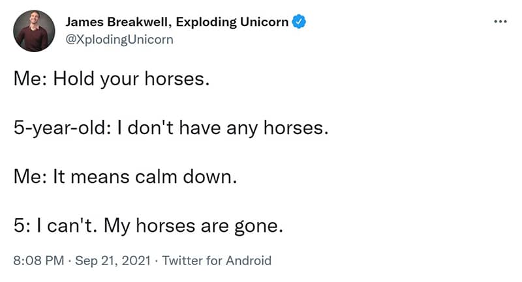Click the 8:08 PM timestamp
522x282 pixels.
(38, 261)
